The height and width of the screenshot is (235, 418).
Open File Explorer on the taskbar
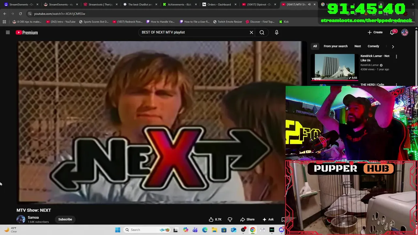[x=214, y=230]
